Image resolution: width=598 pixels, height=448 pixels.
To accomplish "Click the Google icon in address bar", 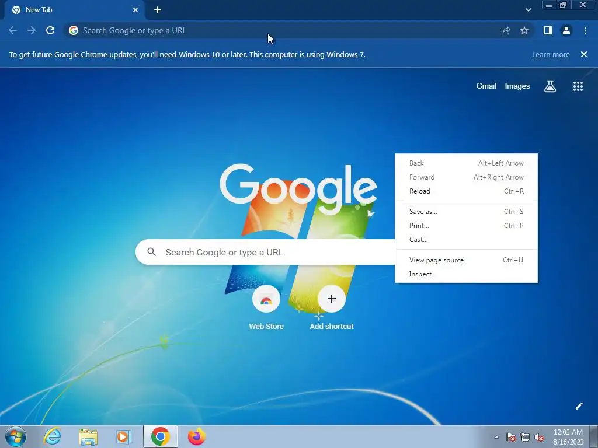I will click(74, 30).
